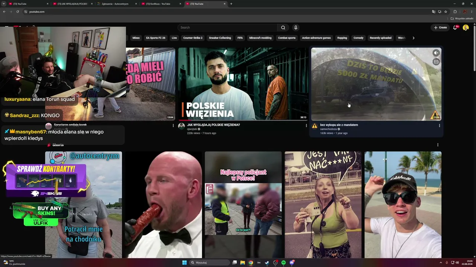Select the Live category chip

(174, 38)
